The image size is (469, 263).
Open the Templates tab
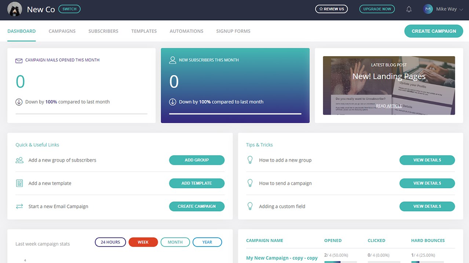point(144,31)
